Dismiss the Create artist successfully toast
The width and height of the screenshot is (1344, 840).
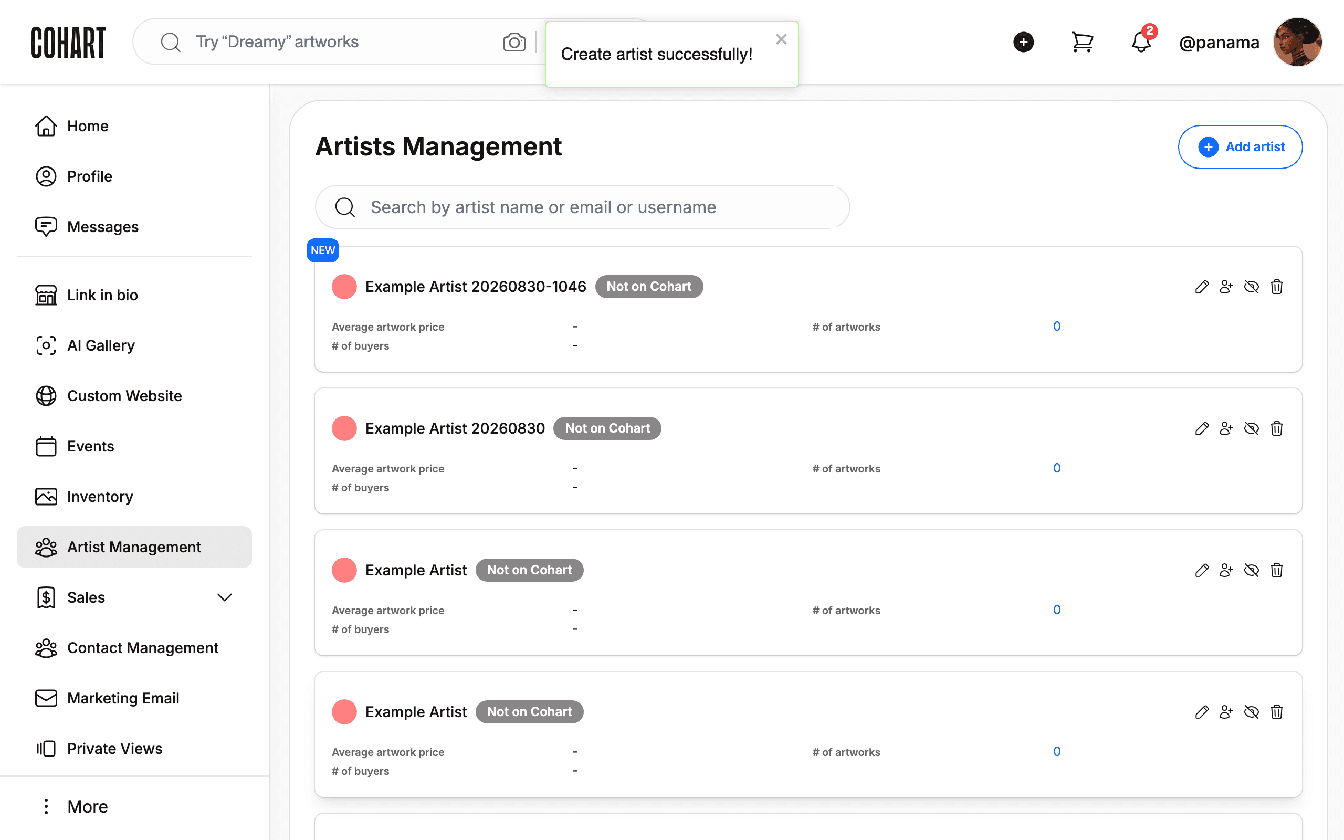[x=781, y=39]
